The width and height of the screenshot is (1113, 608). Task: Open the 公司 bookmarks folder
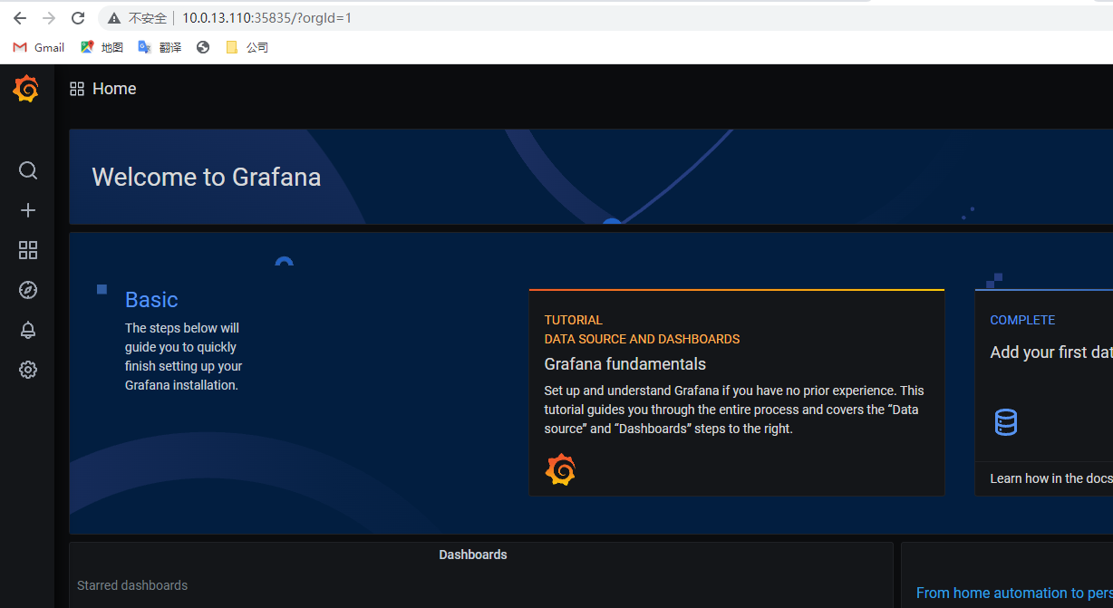247,47
